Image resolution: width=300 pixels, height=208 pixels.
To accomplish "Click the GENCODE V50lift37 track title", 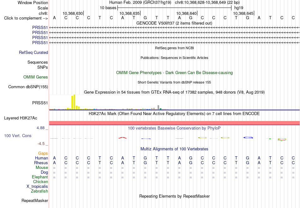I will pos(174,23).
